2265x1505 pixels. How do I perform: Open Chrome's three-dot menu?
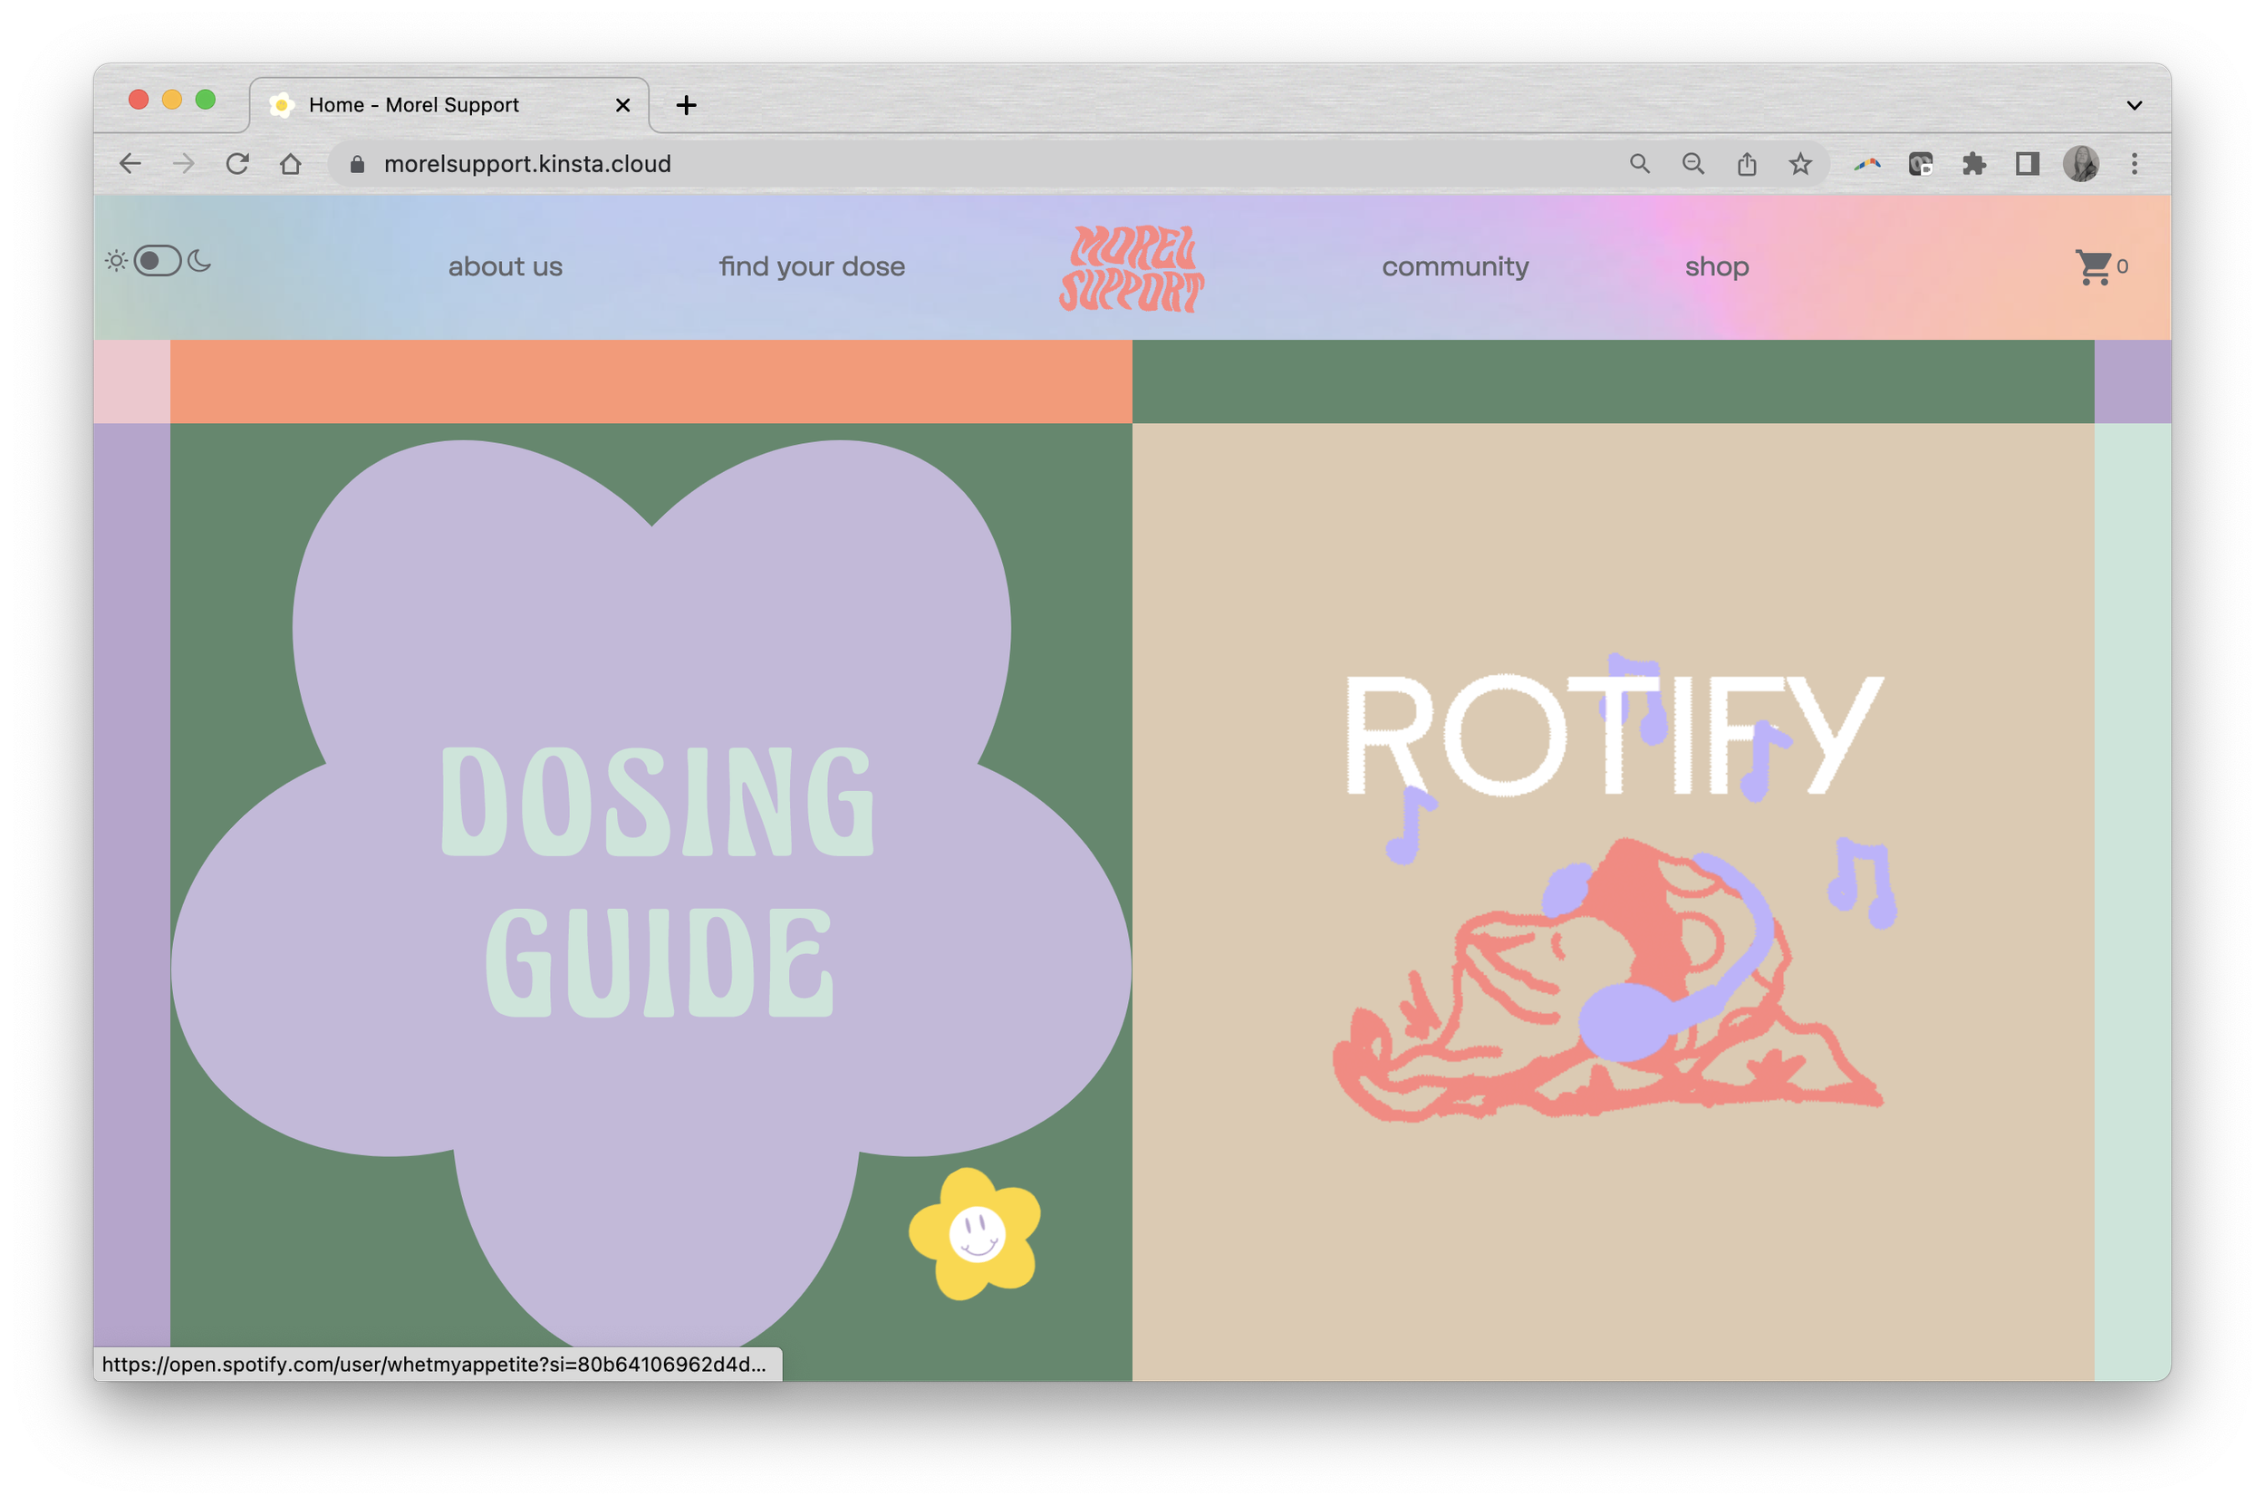(2135, 164)
